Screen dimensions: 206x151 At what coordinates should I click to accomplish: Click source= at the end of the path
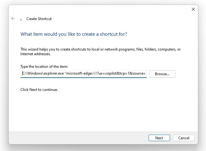[139, 73]
